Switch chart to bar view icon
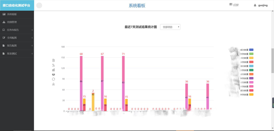Viewport: 274px width, 131px height. 53,70
